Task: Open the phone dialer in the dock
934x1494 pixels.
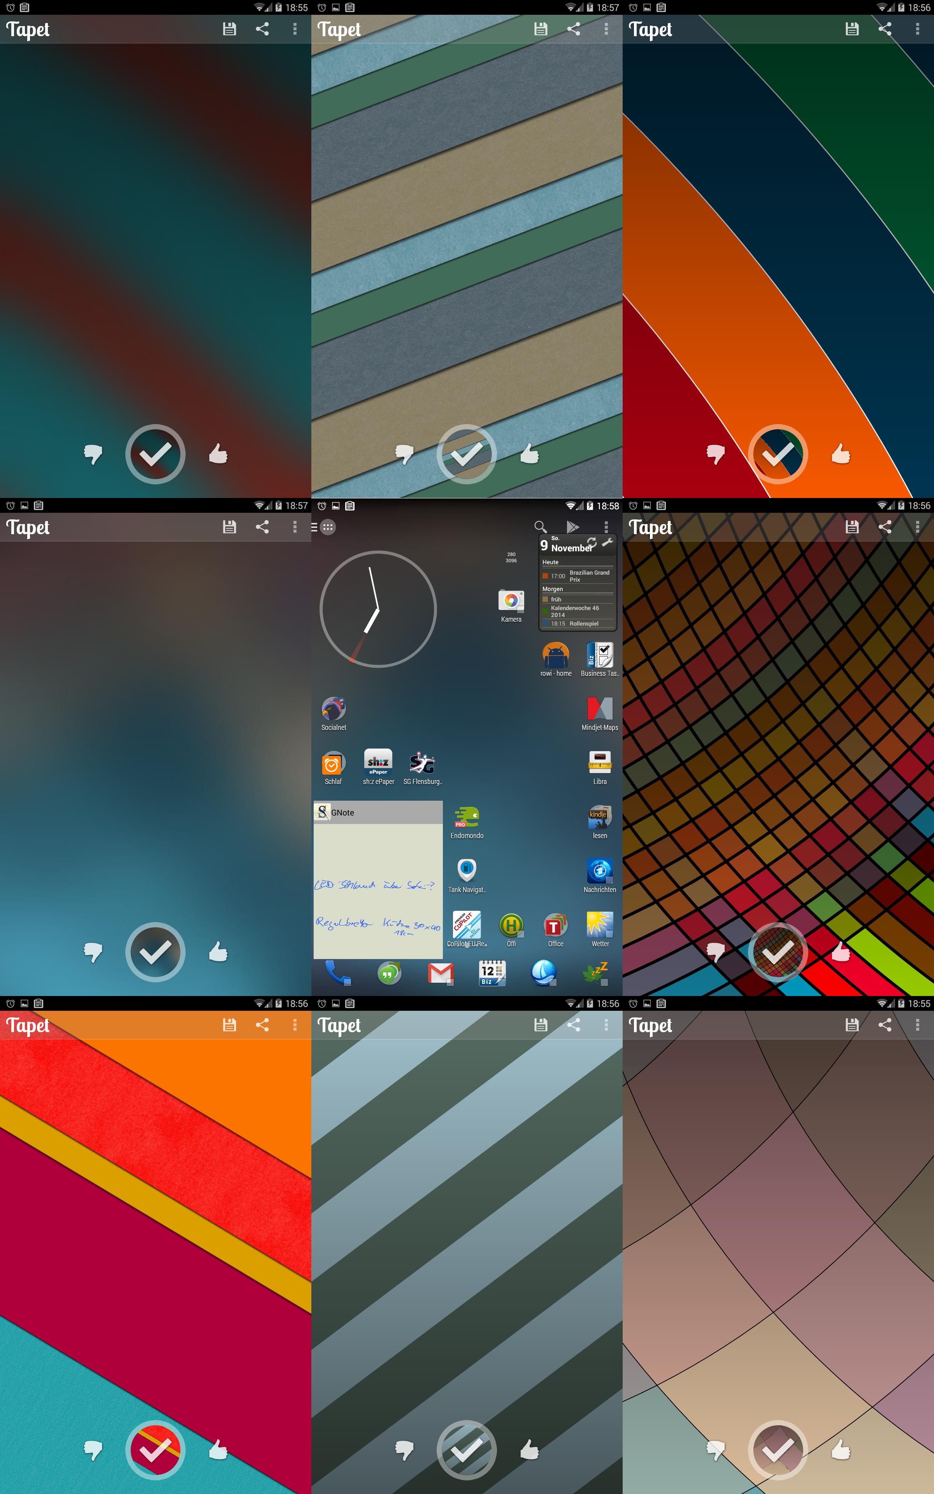Action: (339, 973)
